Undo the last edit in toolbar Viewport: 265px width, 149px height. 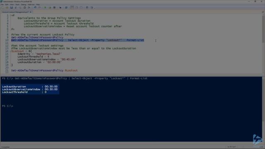35,7
